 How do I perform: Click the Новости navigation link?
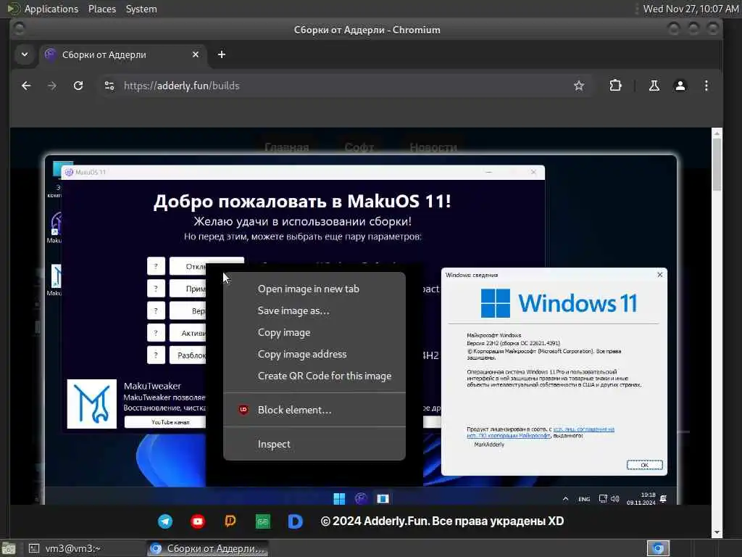(433, 147)
